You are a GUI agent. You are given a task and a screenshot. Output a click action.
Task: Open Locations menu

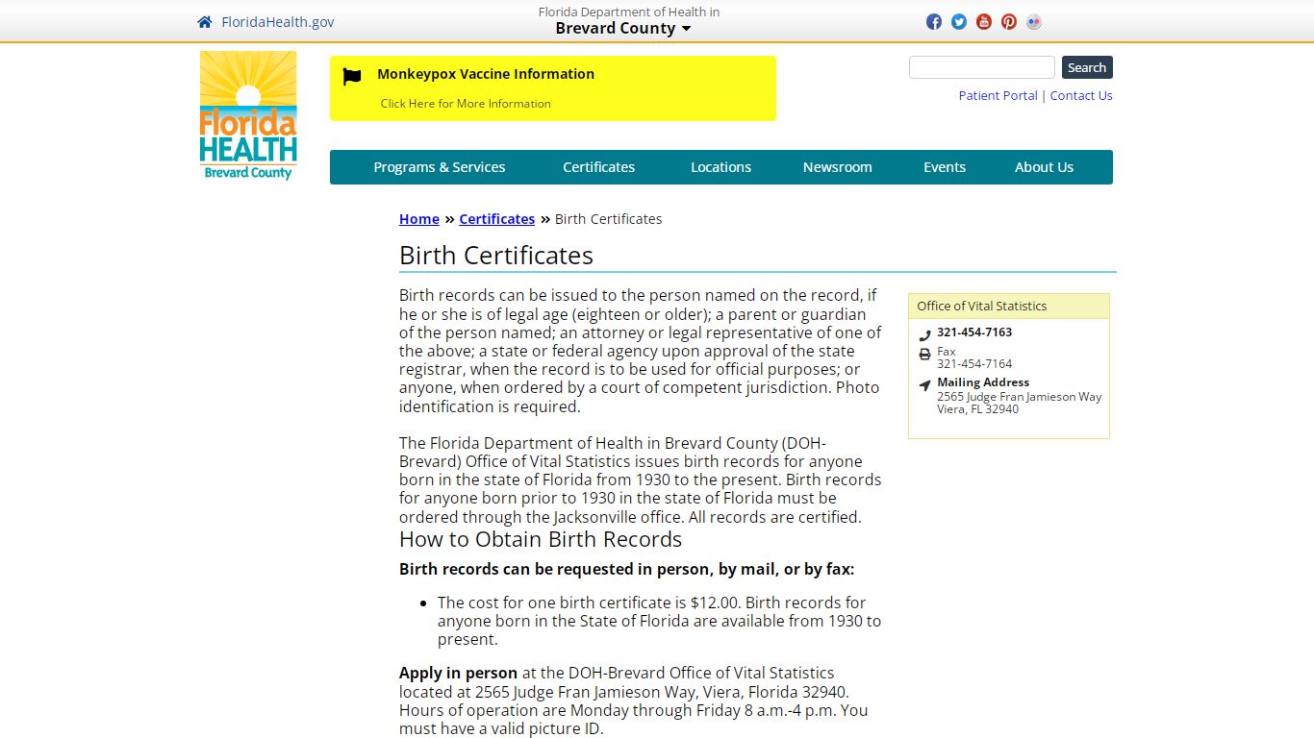tap(720, 167)
